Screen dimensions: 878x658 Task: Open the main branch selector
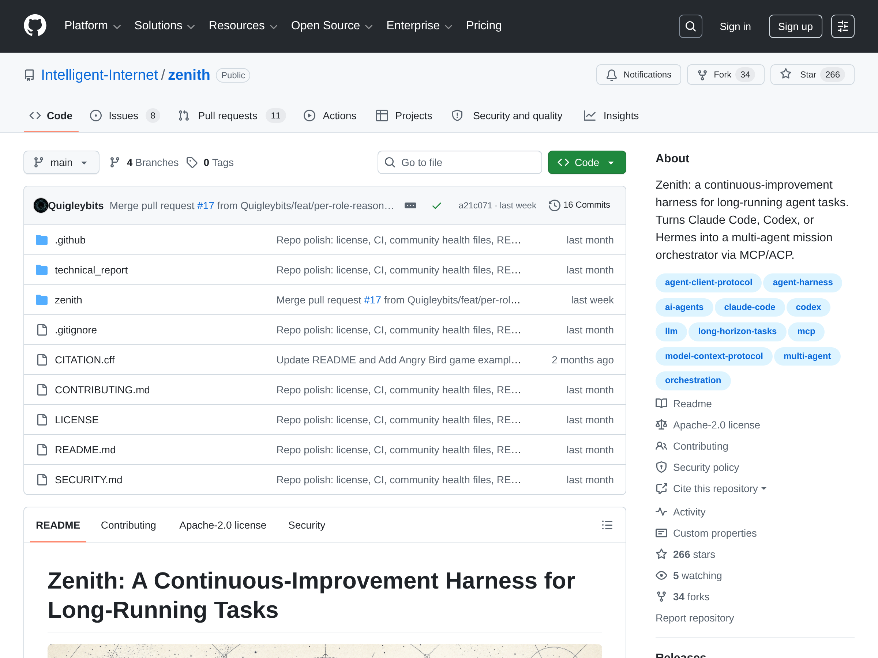61,162
